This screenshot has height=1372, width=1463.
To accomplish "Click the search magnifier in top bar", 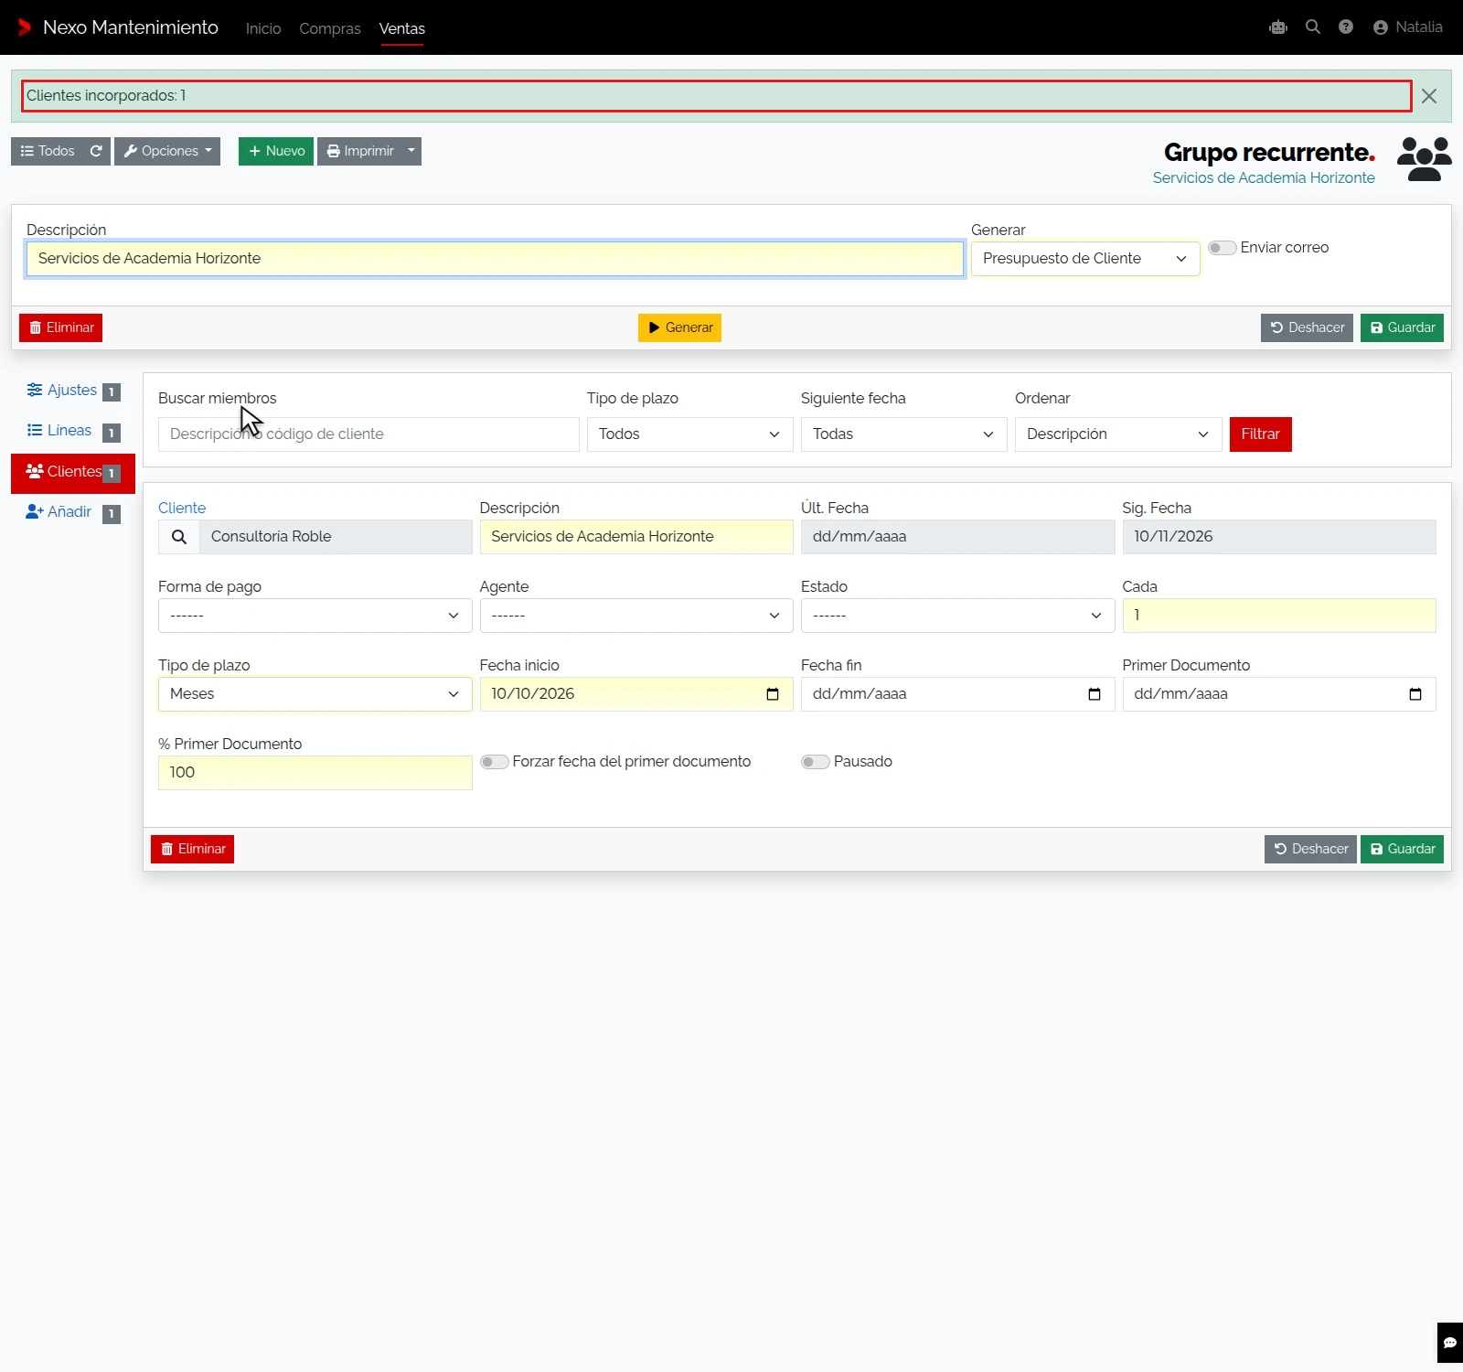I will click(1313, 27).
